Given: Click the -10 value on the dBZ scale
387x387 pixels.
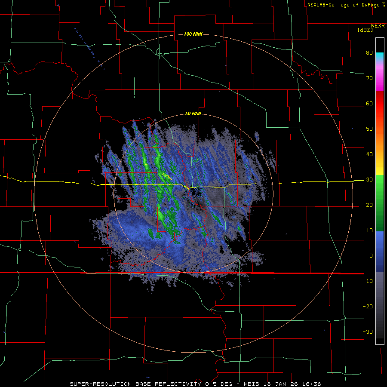Looking at the screenshot, I should click(368, 281).
